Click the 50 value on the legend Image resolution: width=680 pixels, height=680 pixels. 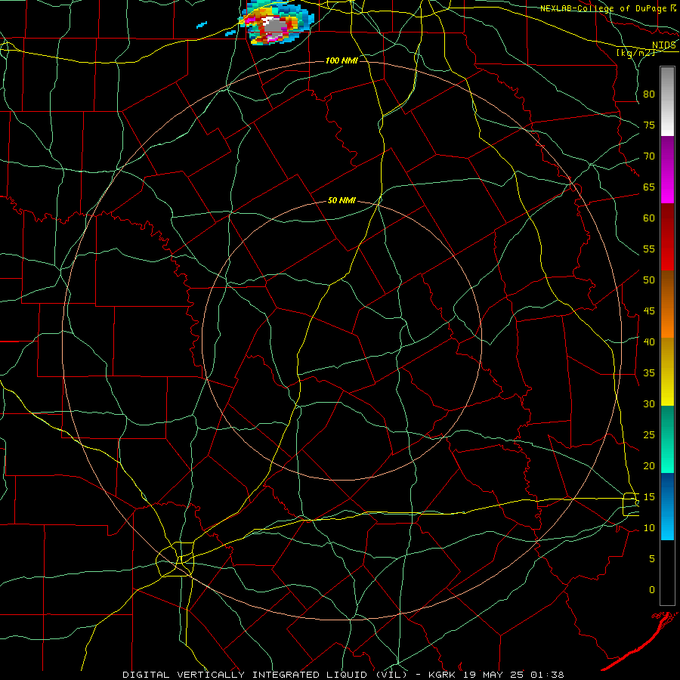(649, 280)
